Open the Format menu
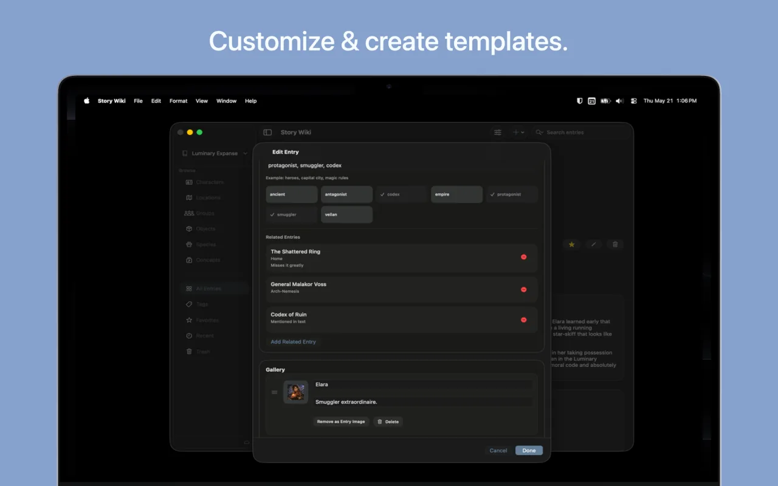778x486 pixels. [x=179, y=101]
